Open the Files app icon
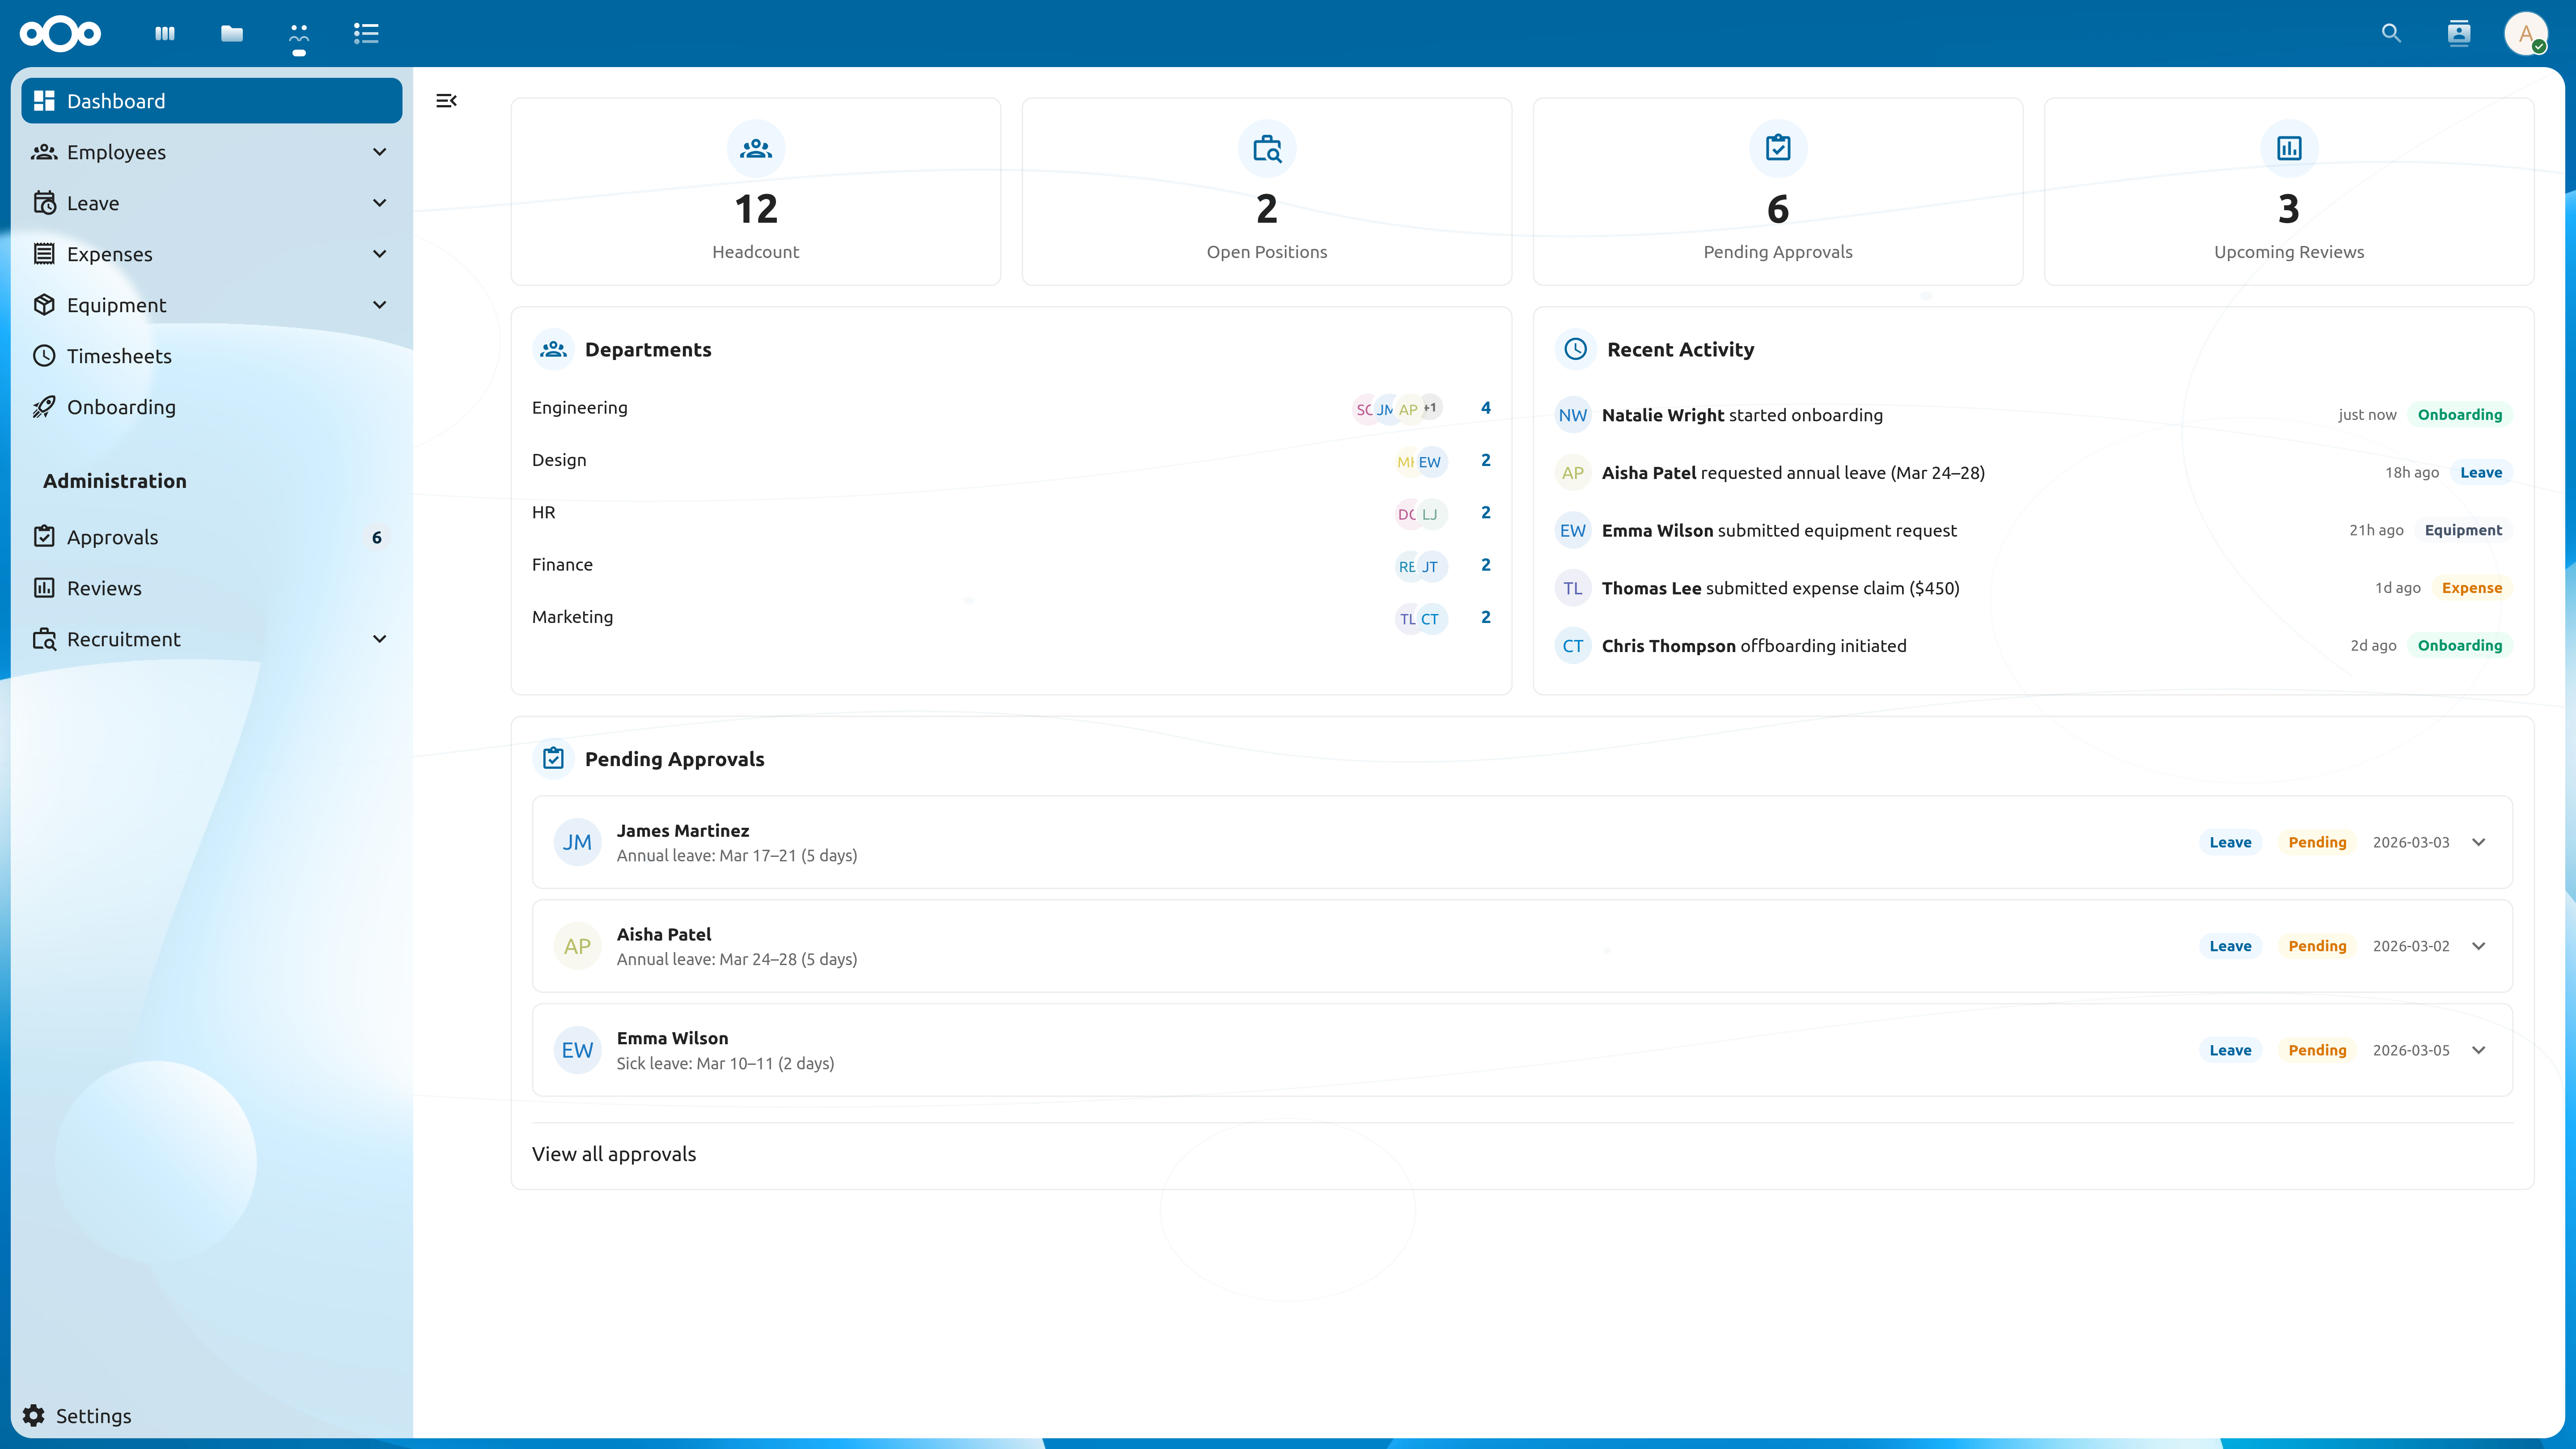The height and width of the screenshot is (1449, 2576). tap(231, 33)
